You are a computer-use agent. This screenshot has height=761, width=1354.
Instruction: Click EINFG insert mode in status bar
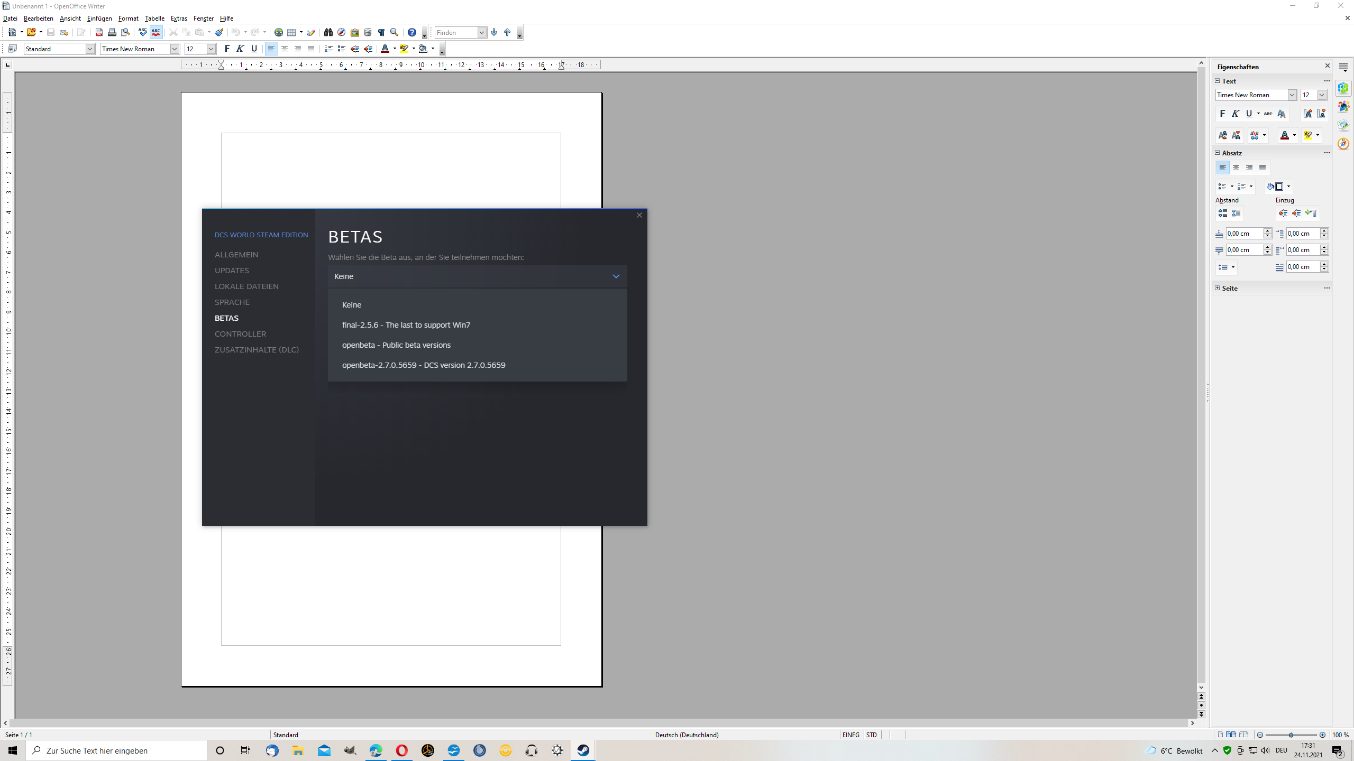[850, 735]
